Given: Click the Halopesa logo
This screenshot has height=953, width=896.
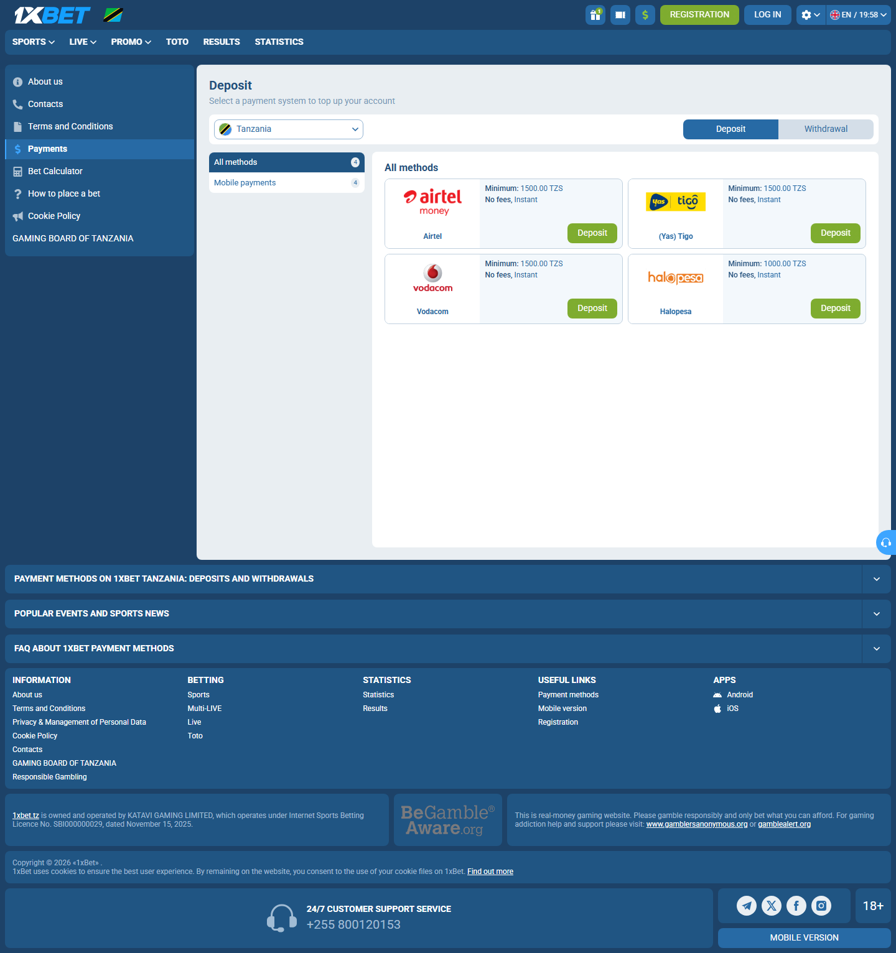Looking at the screenshot, I should tap(676, 277).
